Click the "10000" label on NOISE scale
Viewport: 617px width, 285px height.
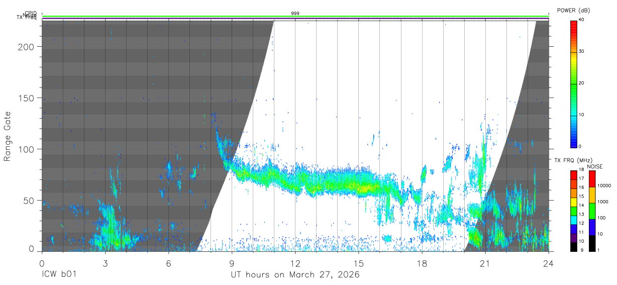point(604,185)
